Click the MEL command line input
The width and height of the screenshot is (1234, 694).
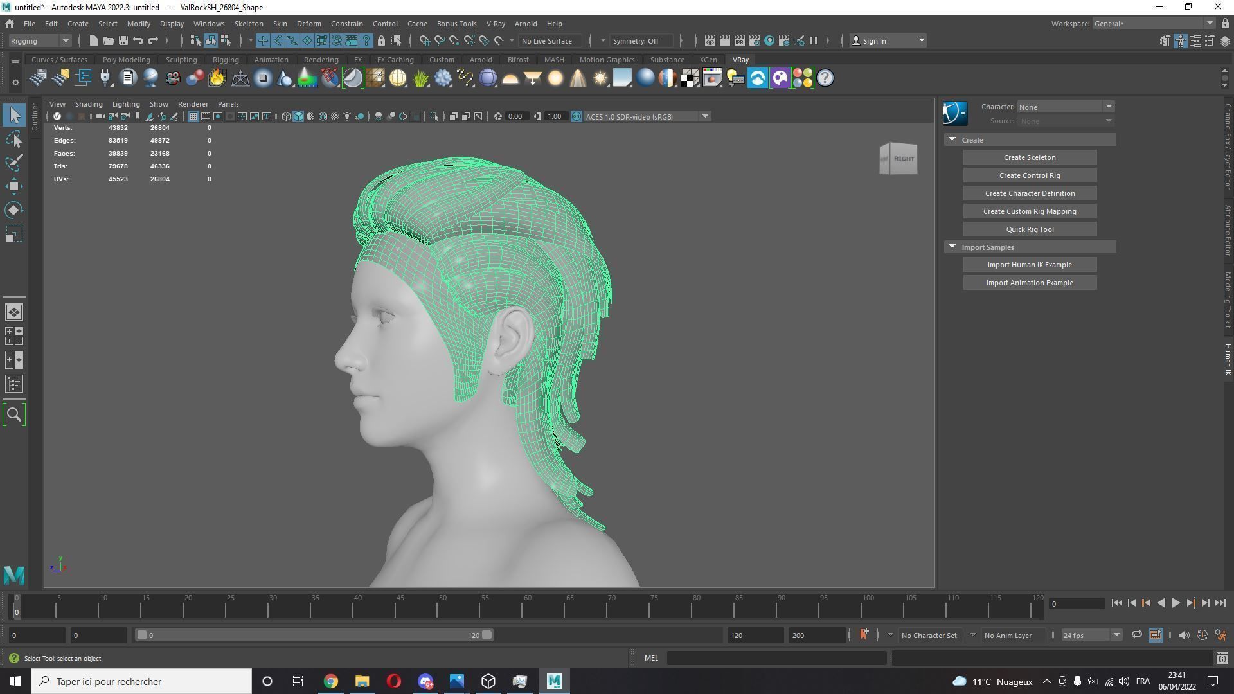click(x=777, y=658)
